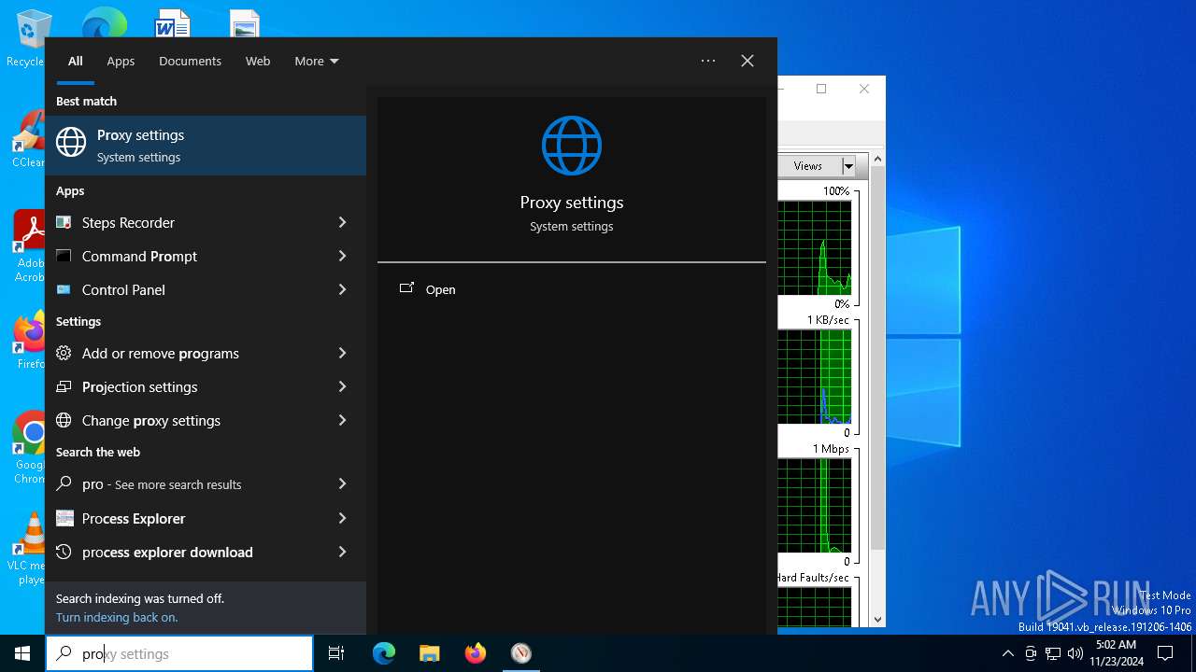Open the Proxy settings best match result
Image resolution: width=1196 pixels, height=672 pixels.
pyautogui.click(x=206, y=146)
